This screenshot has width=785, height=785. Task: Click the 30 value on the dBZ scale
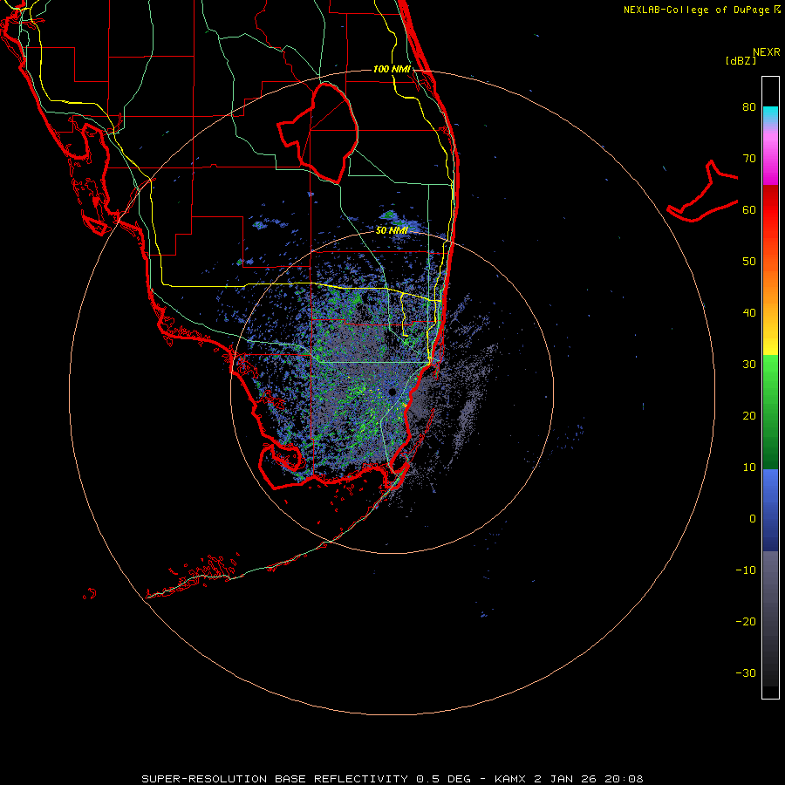point(749,364)
